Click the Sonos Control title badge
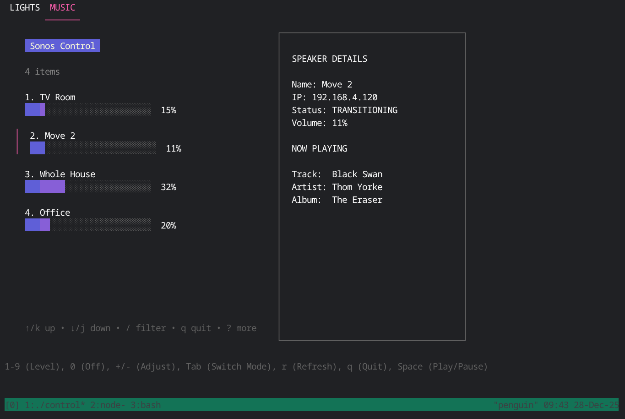The width and height of the screenshot is (625, 419). (62, 46)
